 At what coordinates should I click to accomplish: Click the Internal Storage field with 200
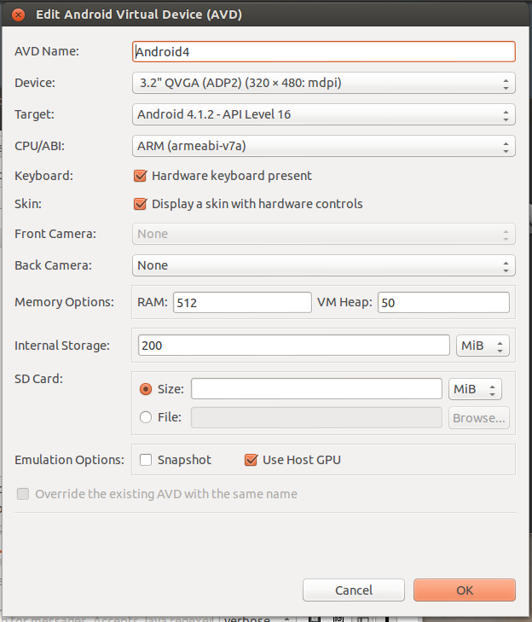pyautogui.click(x=294, y=346)
